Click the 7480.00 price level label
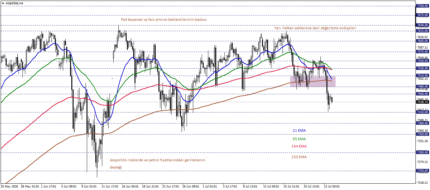 pos(422,87)
